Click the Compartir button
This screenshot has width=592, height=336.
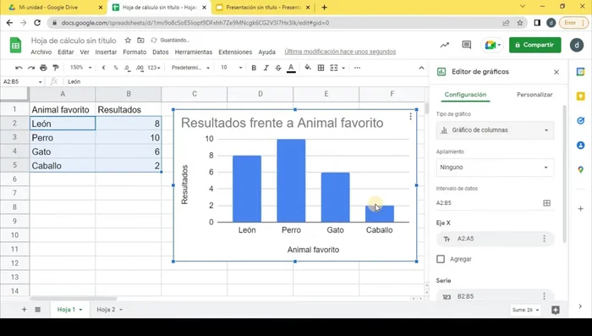coord(534,45)
